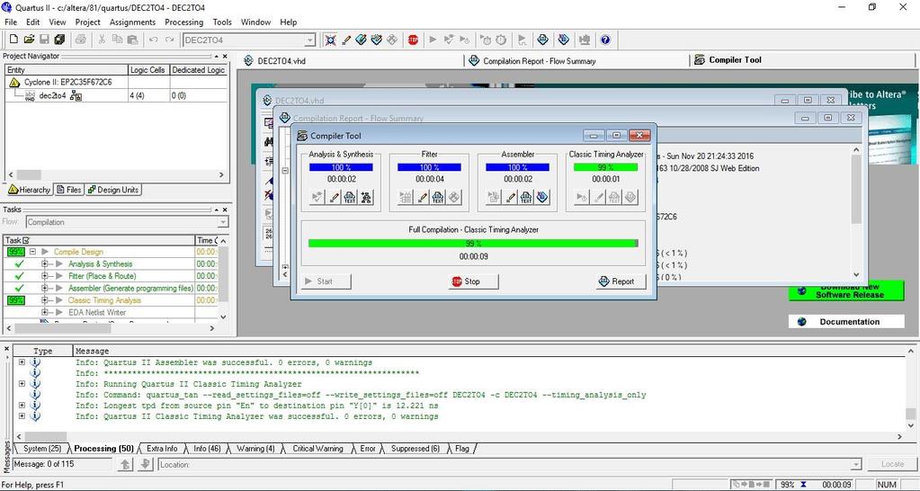The height and width of the screenshot is (491, 920).
Task: Click the Undo arrow toolbar icon
Action: click(x=153, y=40)
